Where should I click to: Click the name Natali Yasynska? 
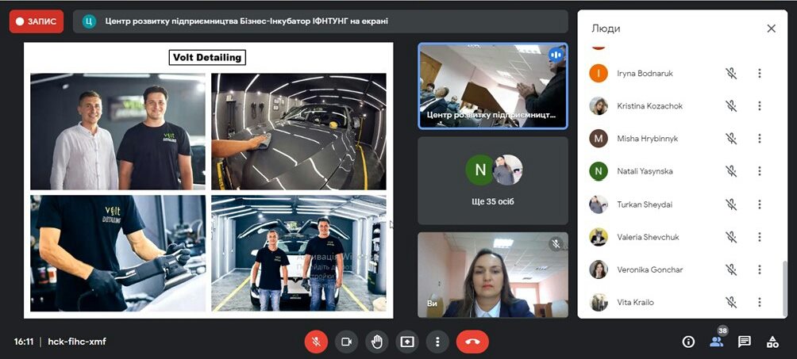click(x=645, y=171)
